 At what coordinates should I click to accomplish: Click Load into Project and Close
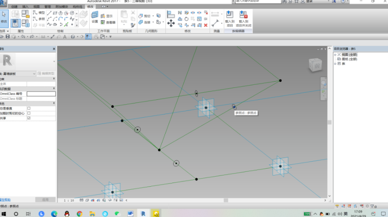[244, 19]
